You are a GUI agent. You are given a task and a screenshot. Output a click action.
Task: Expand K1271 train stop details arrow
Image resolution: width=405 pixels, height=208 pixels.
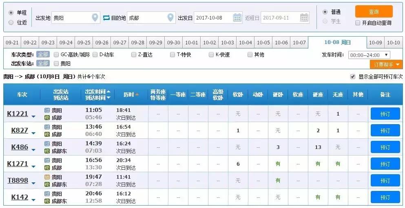[x=33, y=167]
